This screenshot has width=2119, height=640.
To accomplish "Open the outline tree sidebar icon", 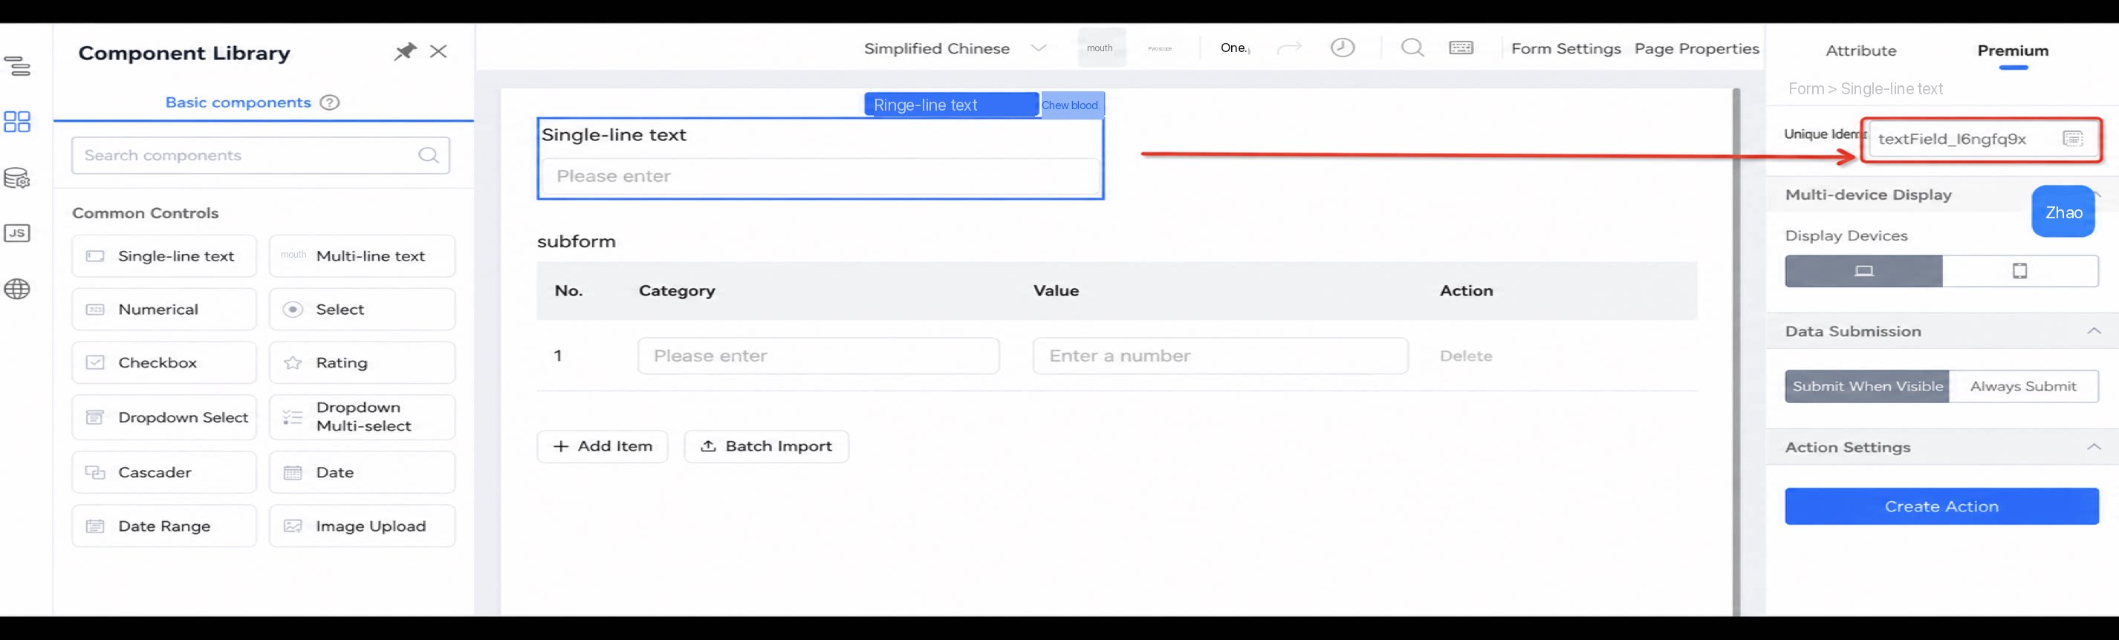I will [17, 66].
